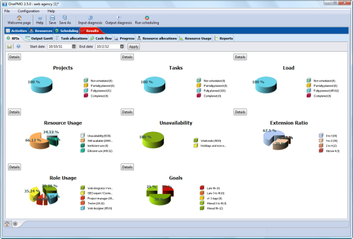
Task: Launch Input diagnosis
Action: point(90,20)
